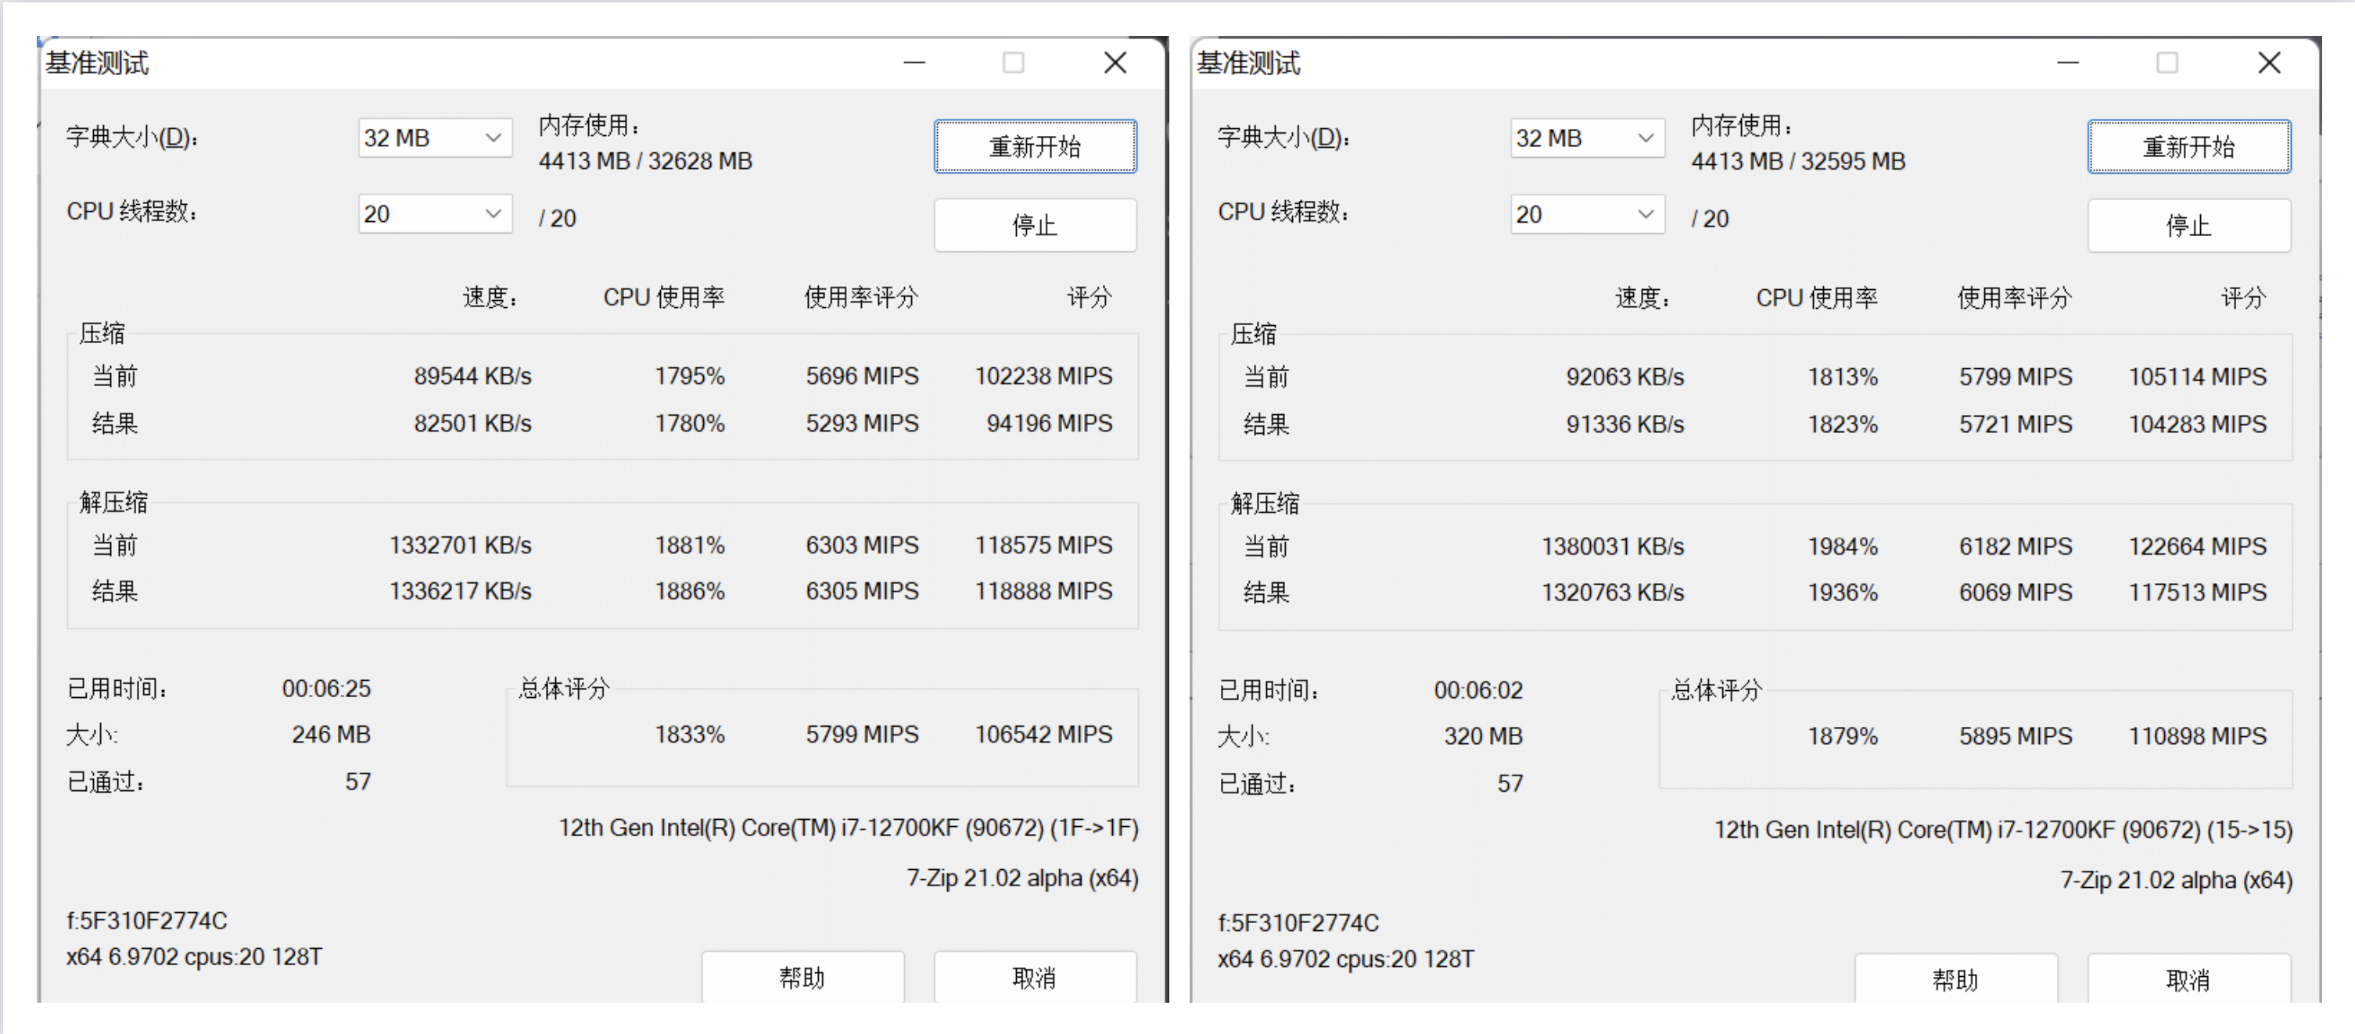The image size is (2355, 1034).
Task: Maximize the right 基准测试 window
Action: [2167, 62]
